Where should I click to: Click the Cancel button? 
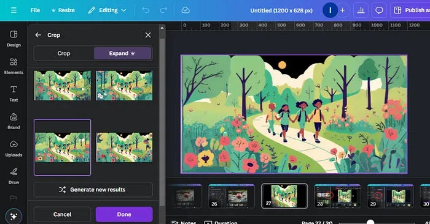point(62,214)
